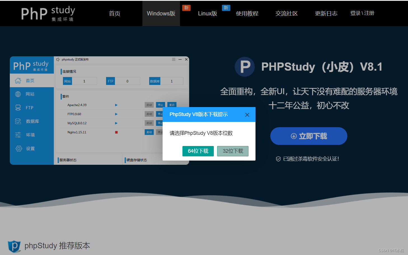Click the 立即下载 button
Image resolution: width=408 pixels, height=255 pixels.
[308, 136]
